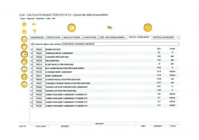Toggle COURANT REGULATEUR PRESSION RAIL checkbox

tap(32, 80)
